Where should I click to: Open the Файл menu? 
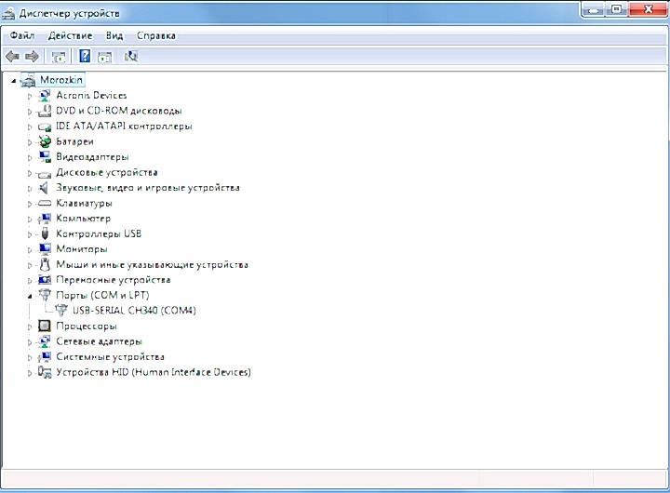[22, 35]
